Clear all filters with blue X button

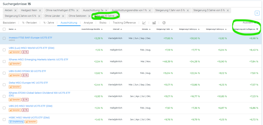pos(257,13)
